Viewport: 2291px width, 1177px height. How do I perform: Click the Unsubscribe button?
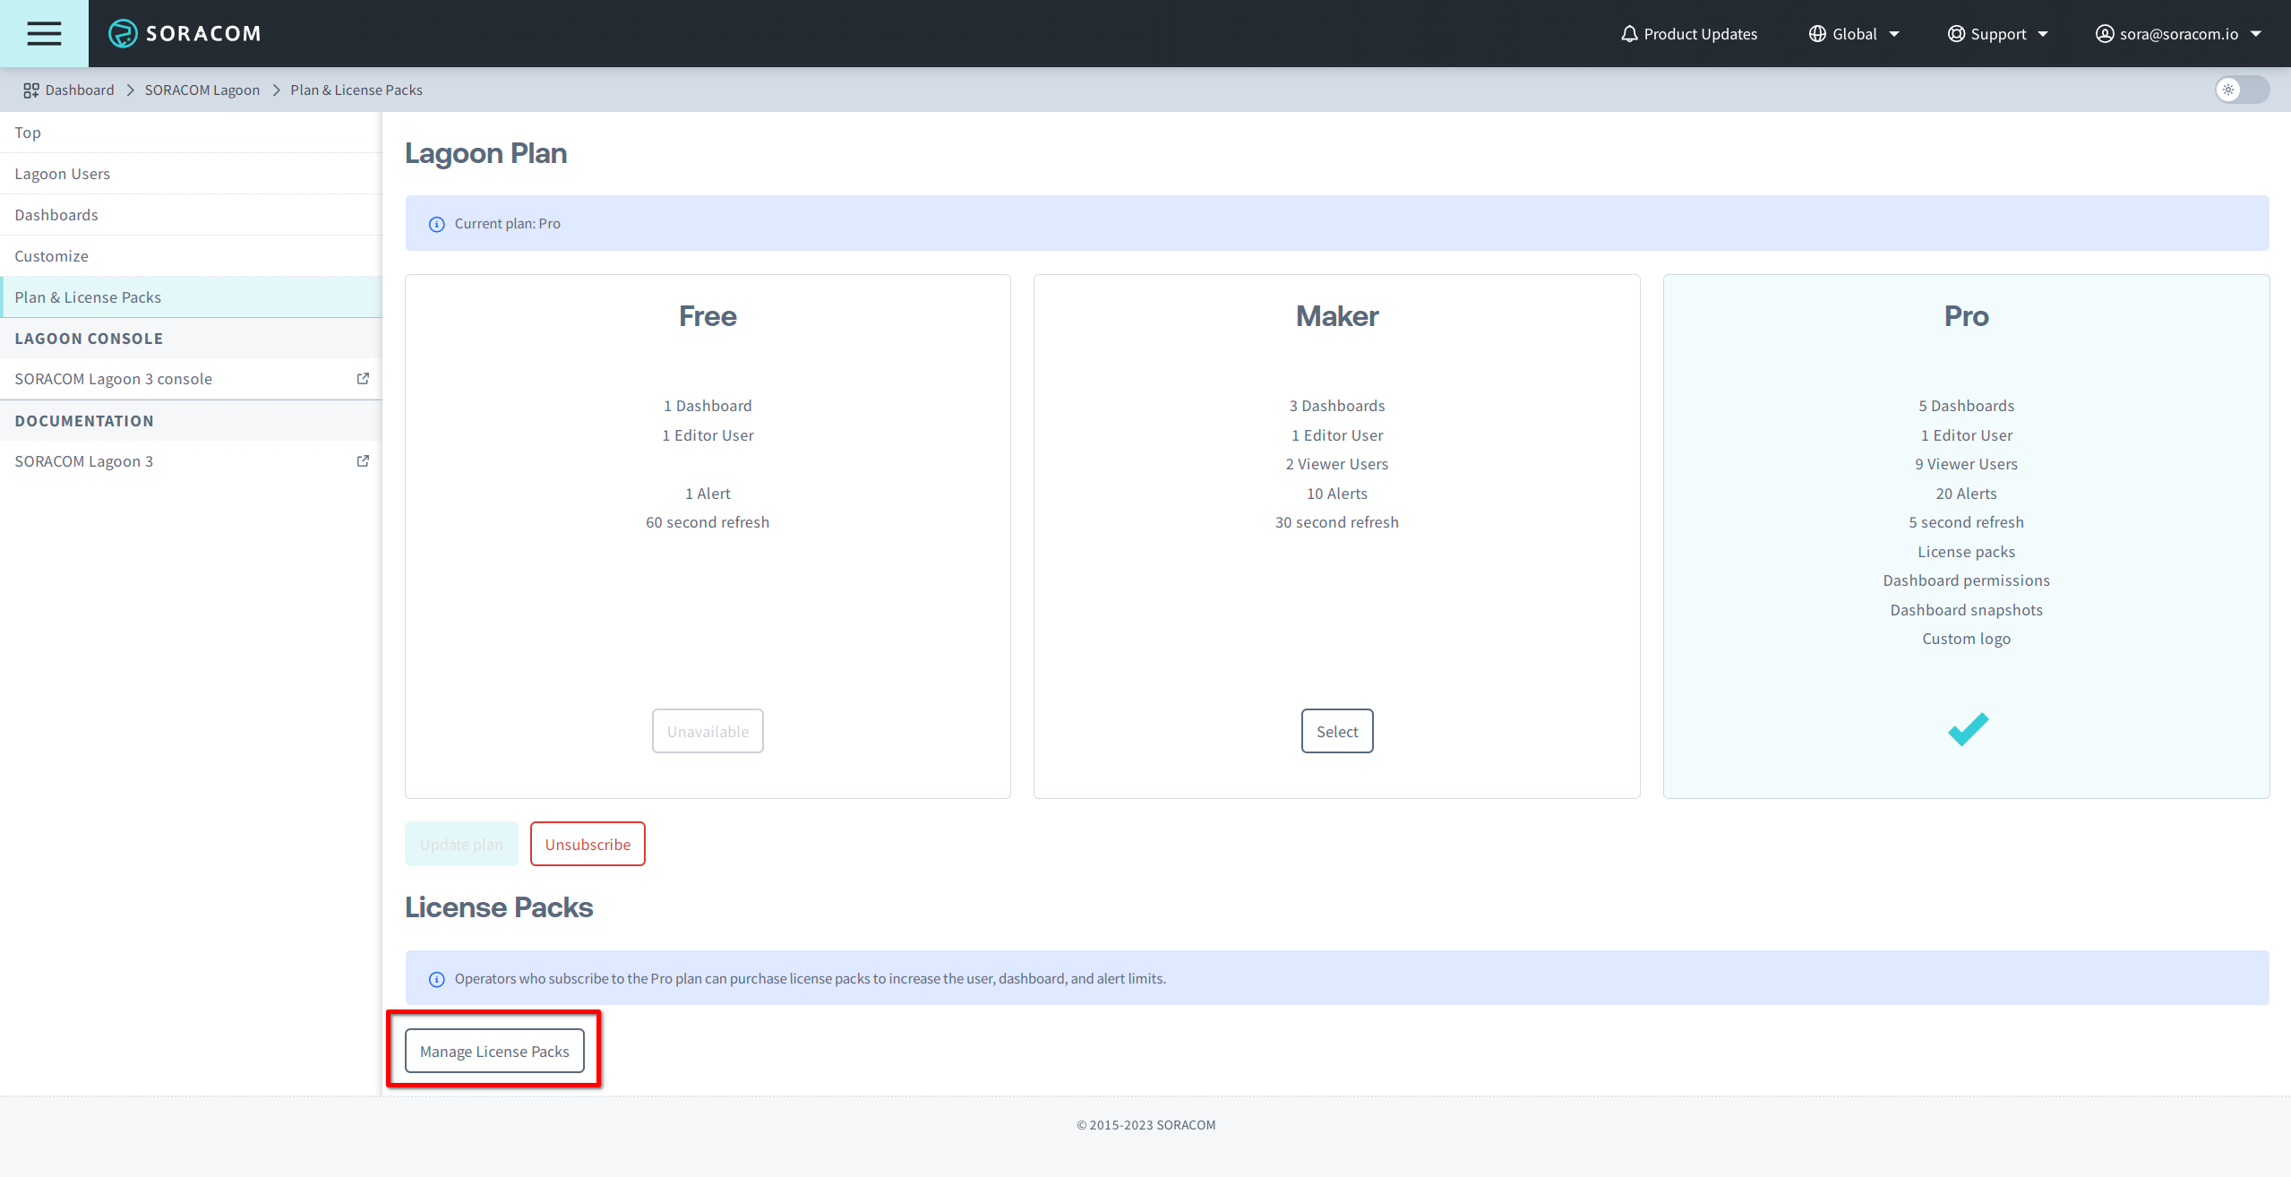coord(588,844)
